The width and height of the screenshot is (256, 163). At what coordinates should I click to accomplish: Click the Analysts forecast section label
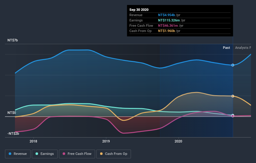[243, 48]
